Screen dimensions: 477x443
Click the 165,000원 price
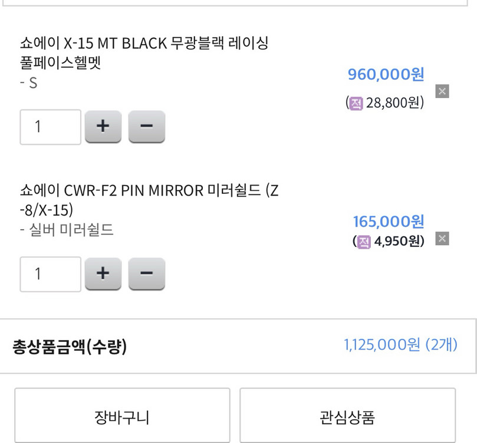tap(389, 221)
